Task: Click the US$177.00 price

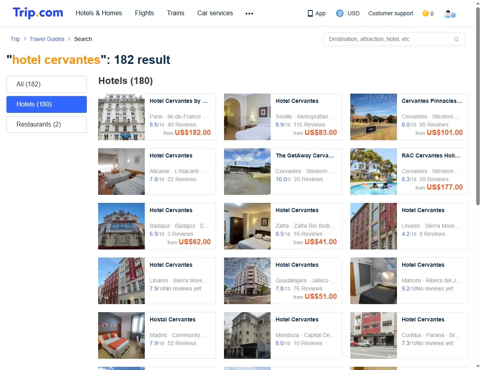Action: tap(444, 187)
